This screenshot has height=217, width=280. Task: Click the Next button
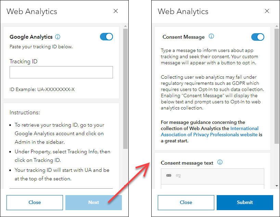click(93, 202)
